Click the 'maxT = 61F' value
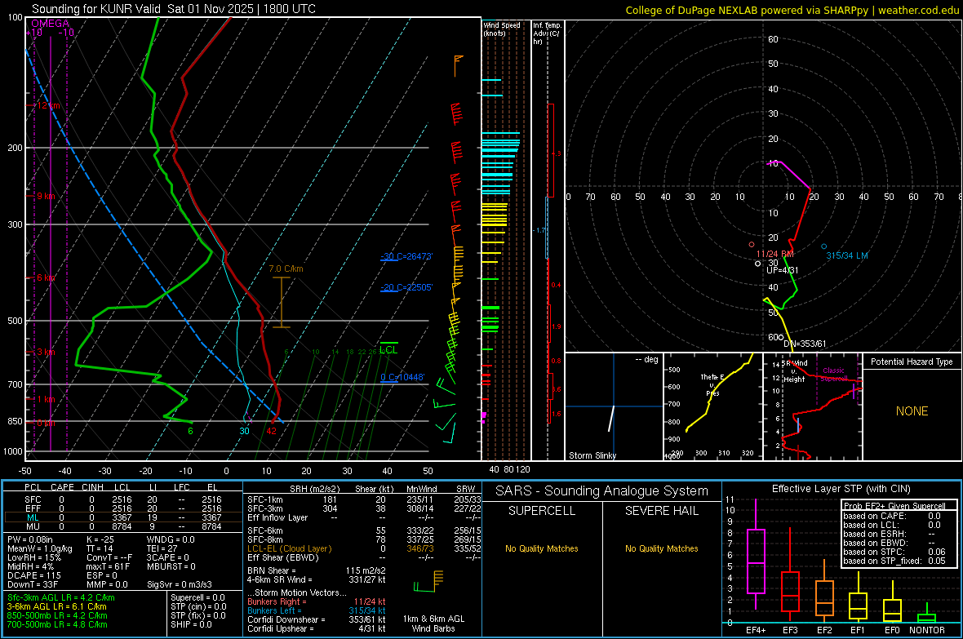This screenshot has width=963, height=639. point(108,566)
